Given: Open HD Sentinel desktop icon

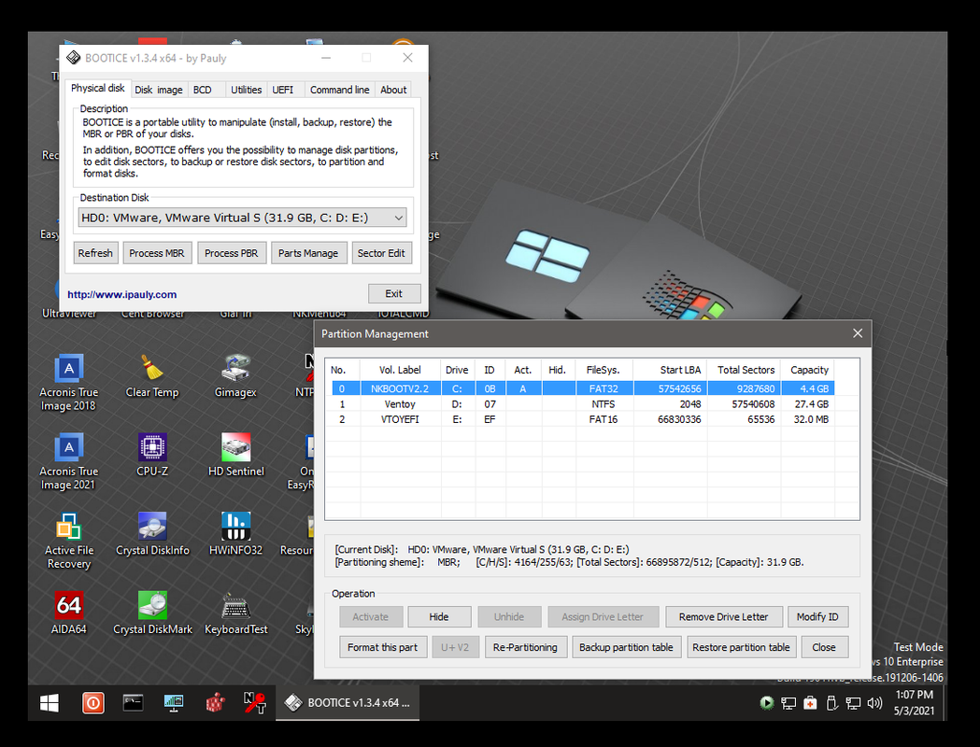Looking at the screenshot, I should click(x=235, y=455).
